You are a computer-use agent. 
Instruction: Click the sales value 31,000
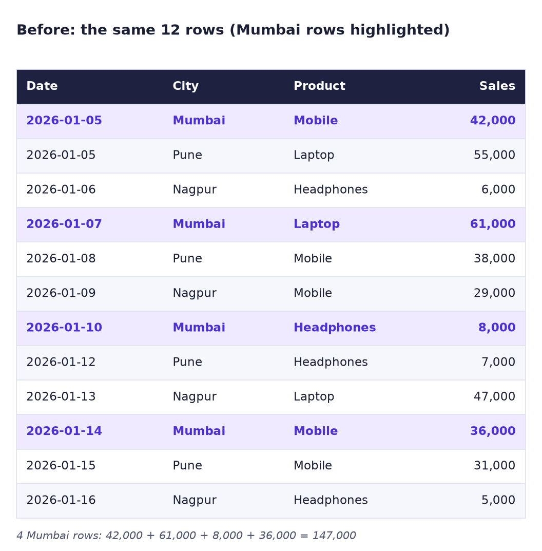494,465
